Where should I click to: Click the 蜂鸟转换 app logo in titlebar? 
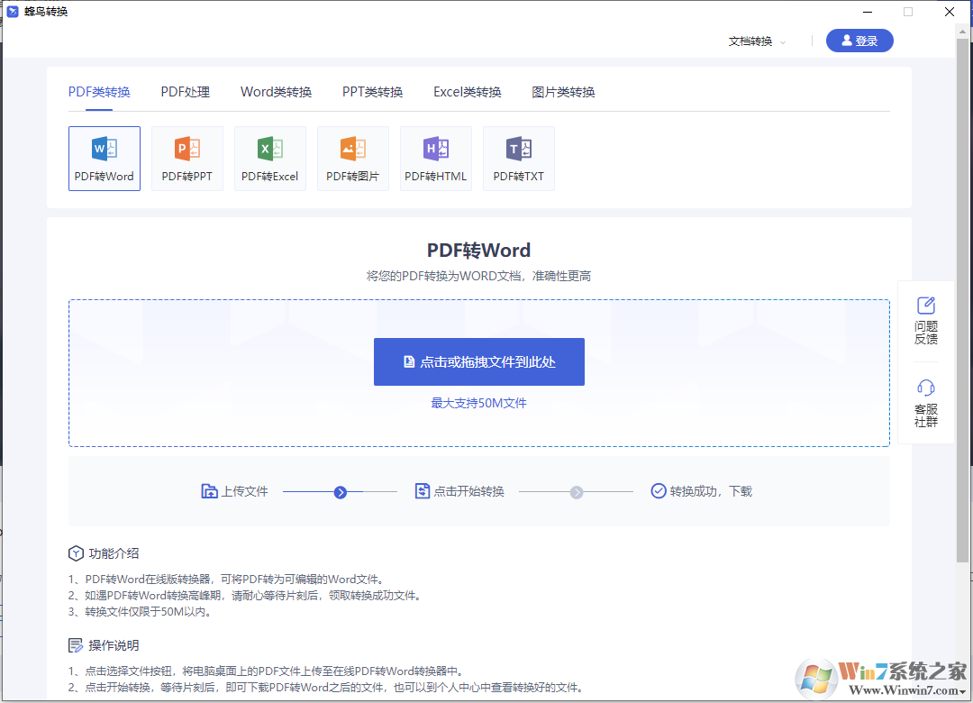point(12,12)
